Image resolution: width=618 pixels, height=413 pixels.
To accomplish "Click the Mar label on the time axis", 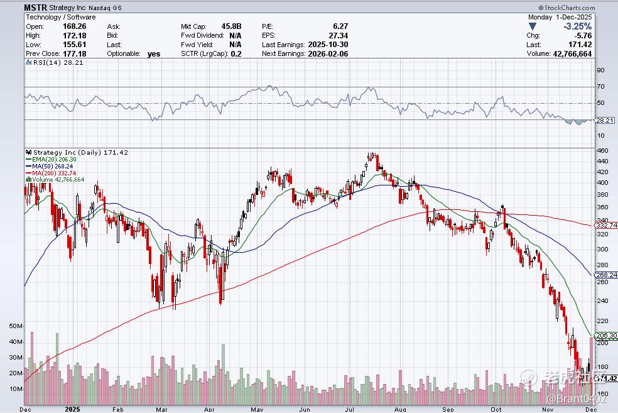I will click(161, 409).
